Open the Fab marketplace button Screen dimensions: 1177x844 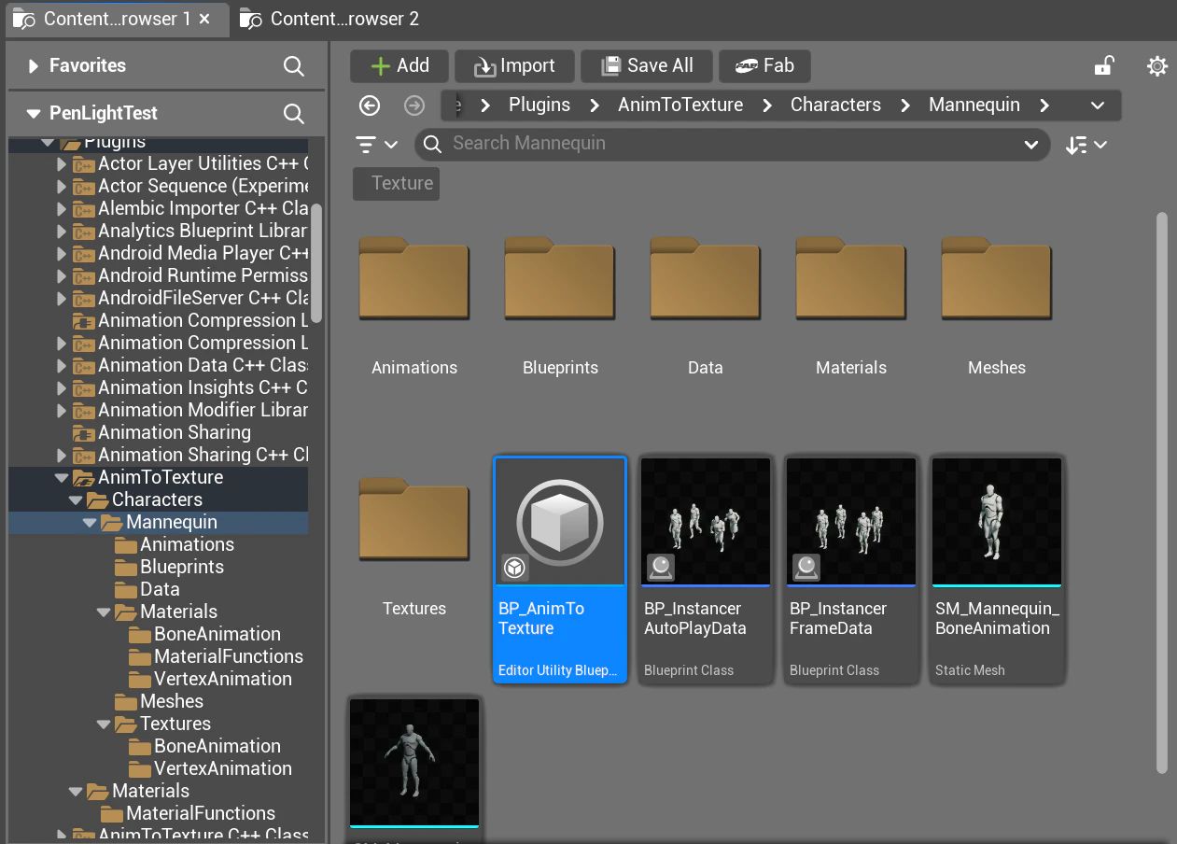764,66
